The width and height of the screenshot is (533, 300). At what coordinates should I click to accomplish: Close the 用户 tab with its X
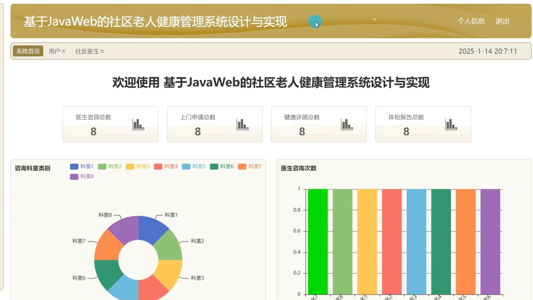pos(64,51)
